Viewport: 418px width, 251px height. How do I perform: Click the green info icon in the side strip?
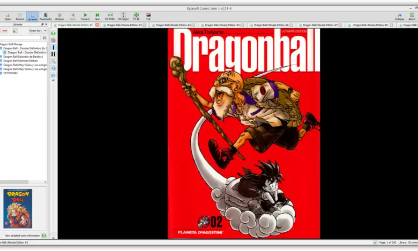(x=54, y=34)
